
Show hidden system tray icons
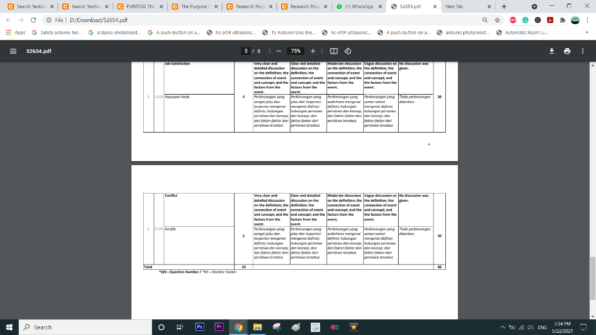[x=502, y=327]
